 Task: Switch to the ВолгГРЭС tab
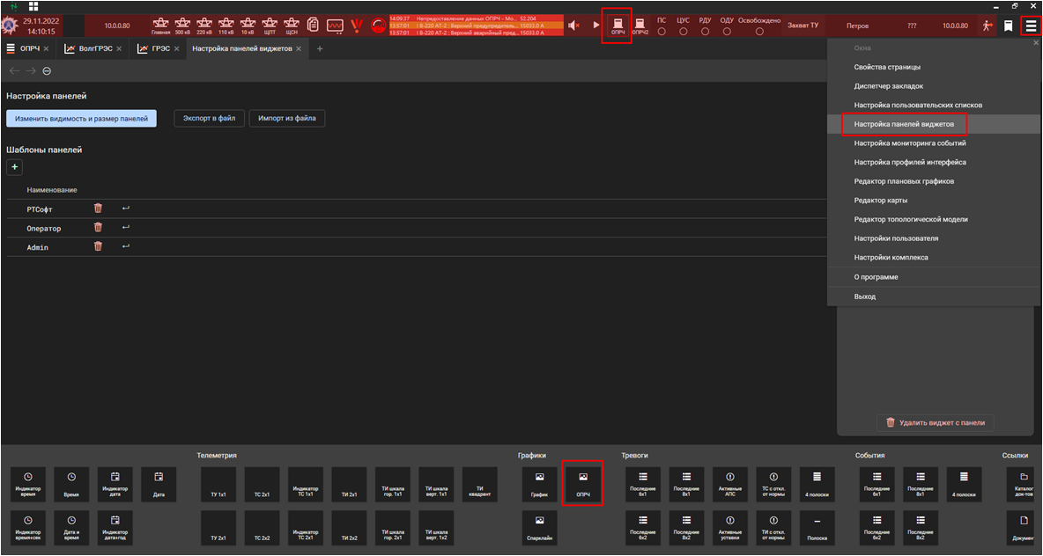tap(95, 48)
